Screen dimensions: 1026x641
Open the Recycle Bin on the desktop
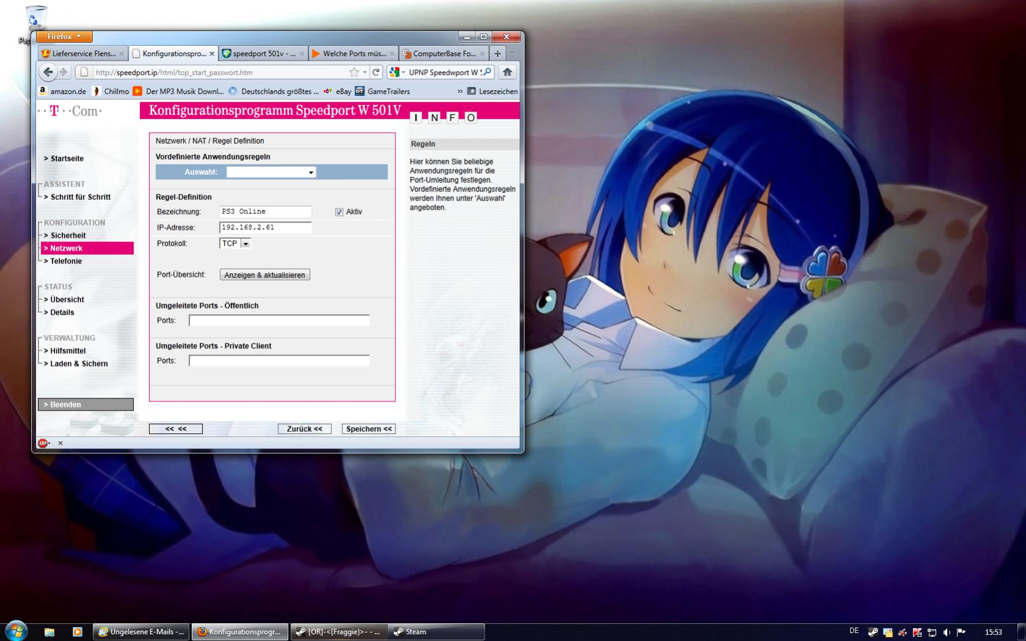coord(36,17)
